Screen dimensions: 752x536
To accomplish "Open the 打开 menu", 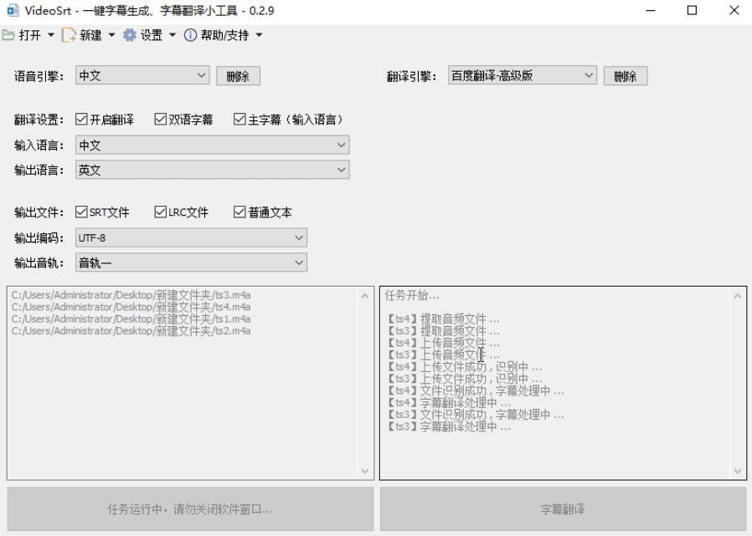I will [x=30, y=35].
